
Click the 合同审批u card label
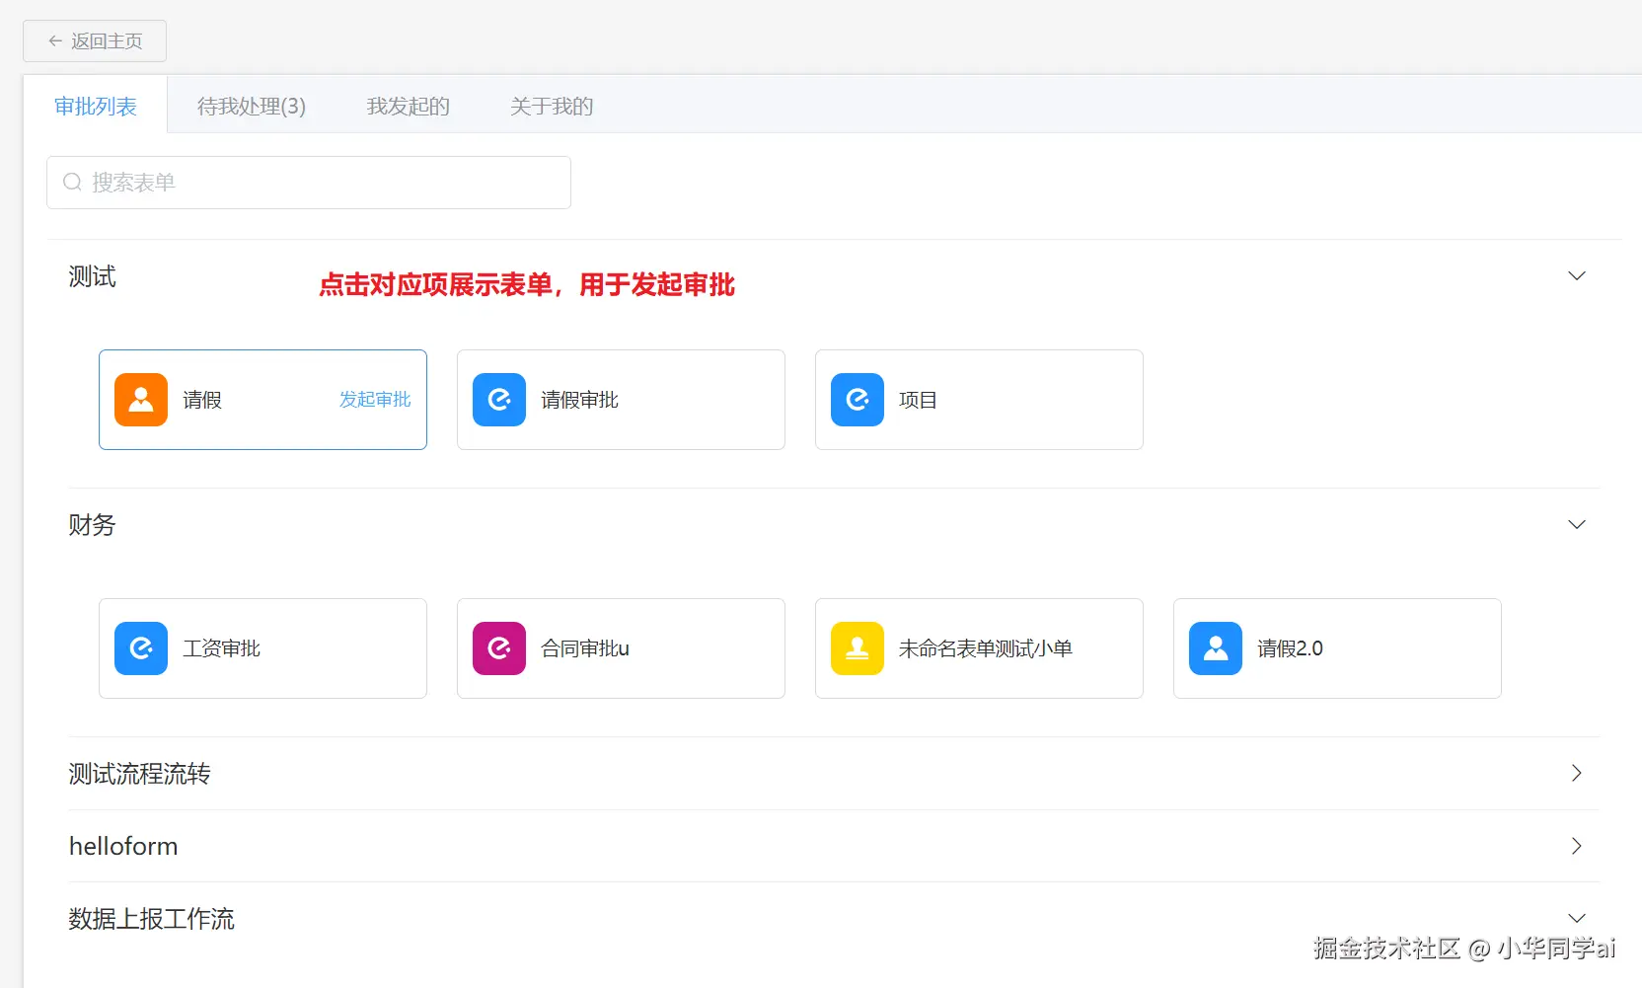pyautogui.click(x=585, y=648)
